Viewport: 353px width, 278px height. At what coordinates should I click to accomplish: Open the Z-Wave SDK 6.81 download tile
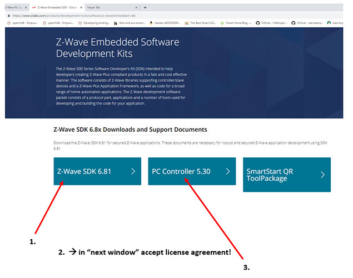[97, 171]
